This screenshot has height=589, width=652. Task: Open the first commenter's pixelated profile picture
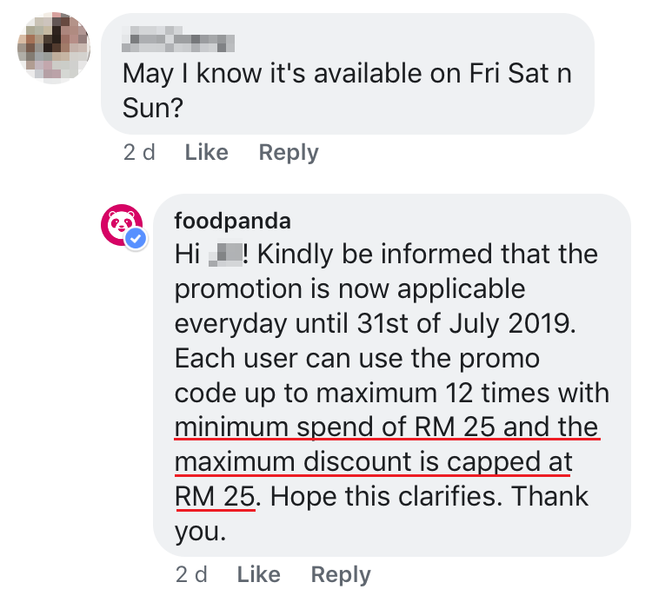click(53, 47)
